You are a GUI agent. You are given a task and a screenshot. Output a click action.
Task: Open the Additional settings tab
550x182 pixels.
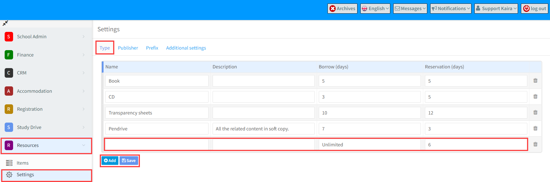point(186,48)
